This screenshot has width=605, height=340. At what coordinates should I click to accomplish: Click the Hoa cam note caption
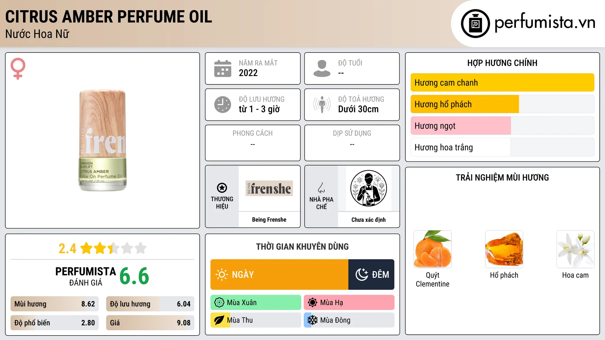tap(575, 275)
